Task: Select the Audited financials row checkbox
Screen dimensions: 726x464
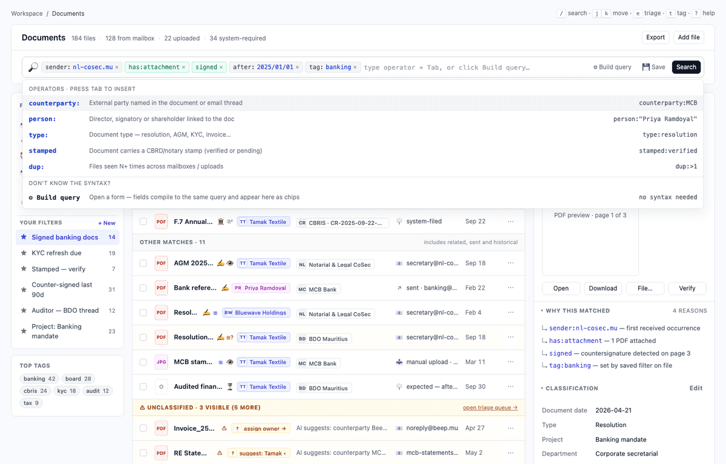Action: tap(143, 387)
